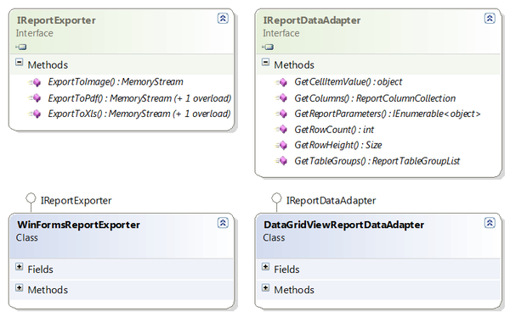
Task: Click the GetTableGroups method icon
Action: (x=281, y=160)
